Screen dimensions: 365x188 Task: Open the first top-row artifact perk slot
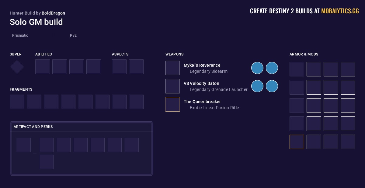pyautogui.click(x=46, y=145)
